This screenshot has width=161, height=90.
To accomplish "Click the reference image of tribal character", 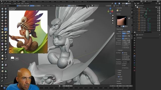I will [28, 32].
